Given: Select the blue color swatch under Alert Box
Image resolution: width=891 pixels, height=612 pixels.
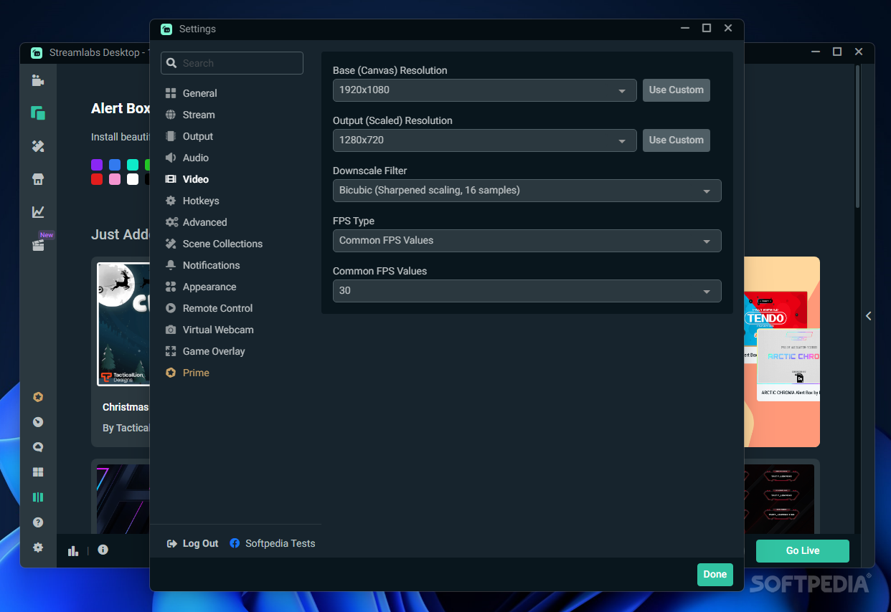Looking at the screenshot, I should tap(115, 165).
